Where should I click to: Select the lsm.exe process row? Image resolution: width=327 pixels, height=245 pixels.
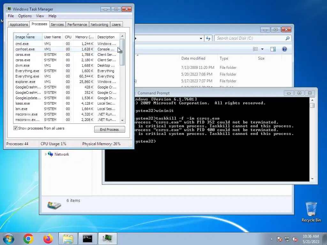coord(66,109)
